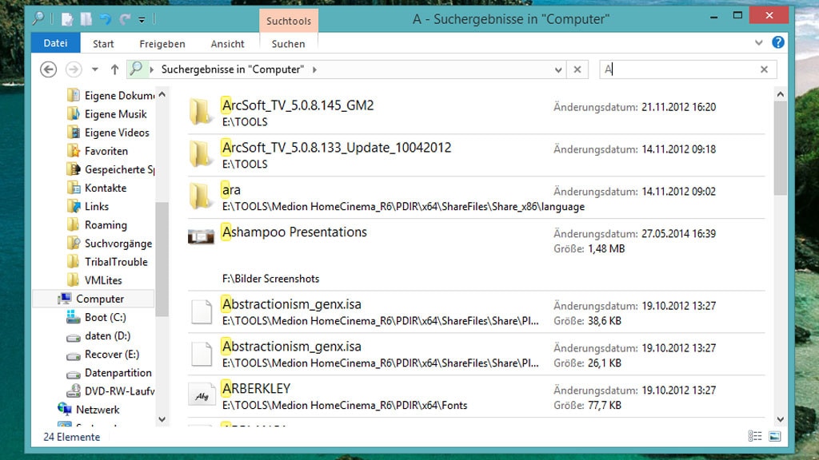
Task: Open the ara folder search result
Action: (231, 189)
